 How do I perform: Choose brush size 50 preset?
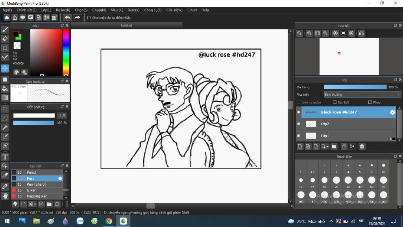pos(372,180)
